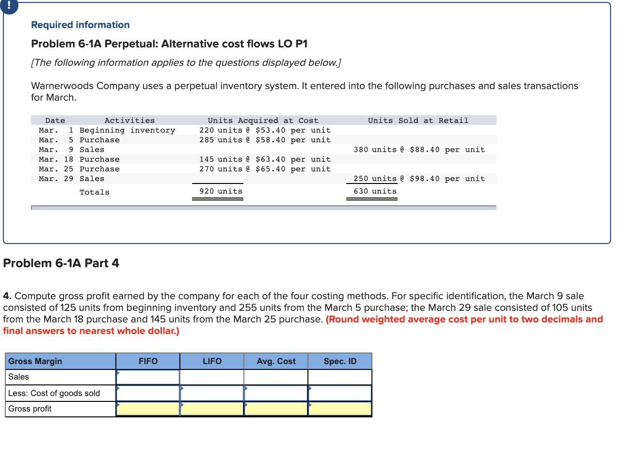Click the blue exclamation alert icon

[x=9, y=7]
